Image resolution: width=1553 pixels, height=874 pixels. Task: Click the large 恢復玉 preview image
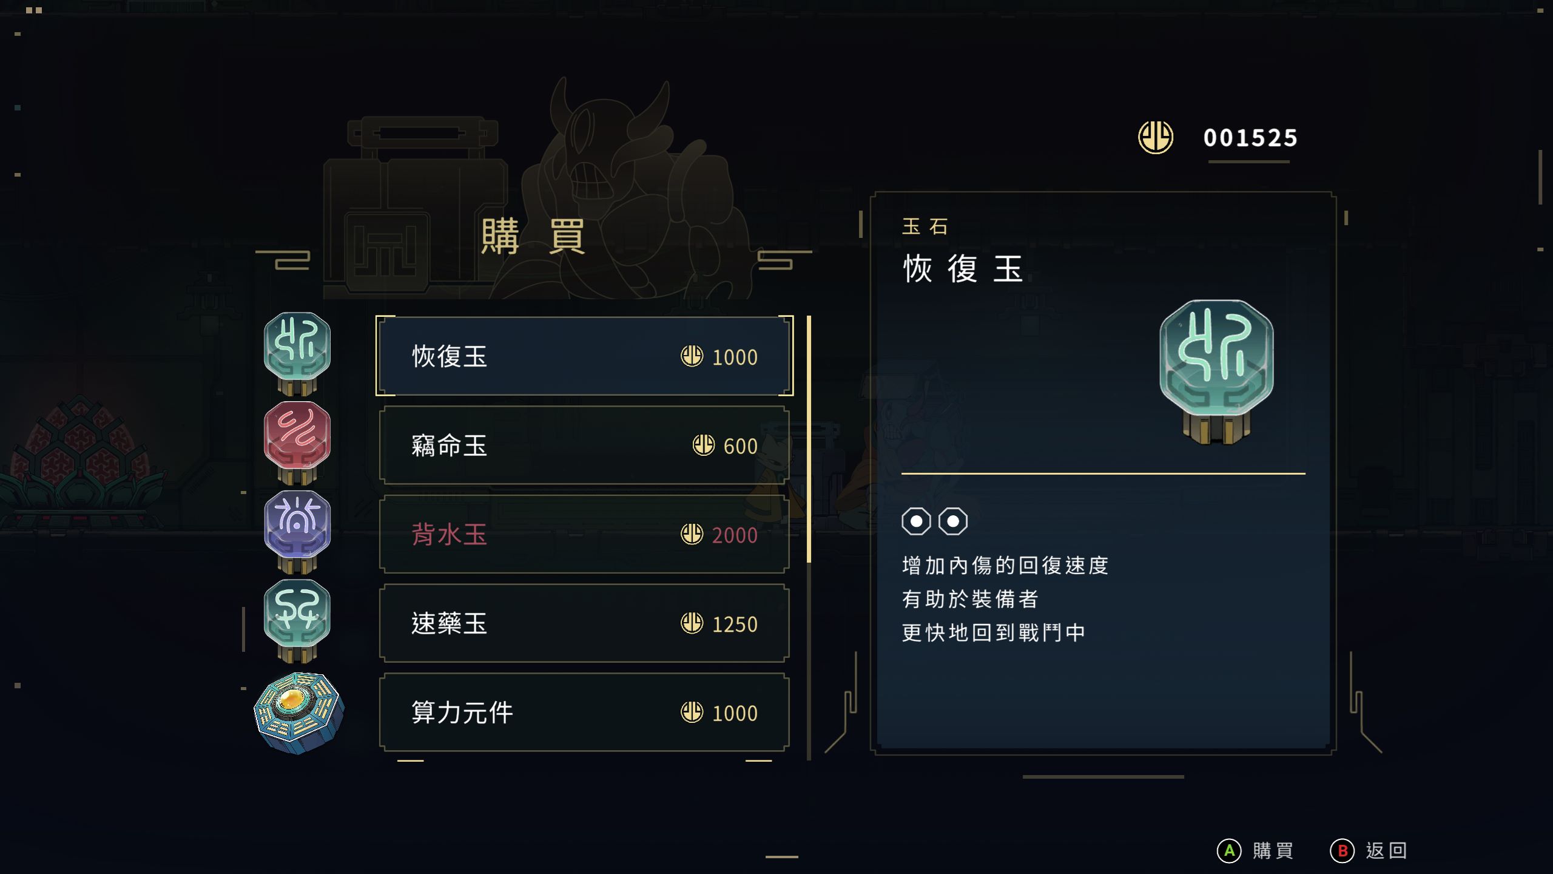[x=1216, y=370]
